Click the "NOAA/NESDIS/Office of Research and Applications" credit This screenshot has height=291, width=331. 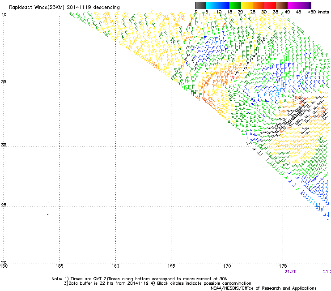tap(263, 288)
